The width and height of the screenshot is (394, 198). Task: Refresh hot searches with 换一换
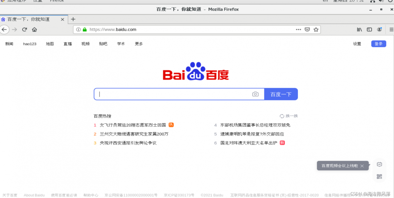(x=289, y=116)
